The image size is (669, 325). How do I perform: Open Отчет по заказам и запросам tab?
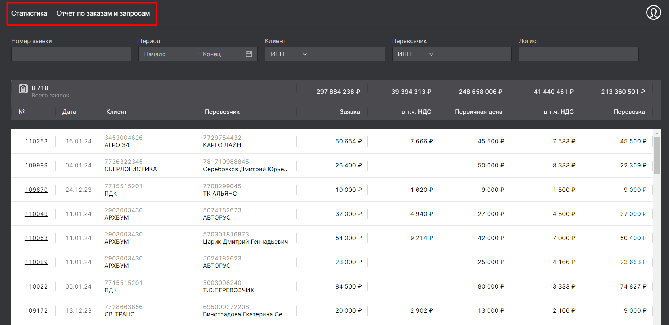tap(103, 13)
